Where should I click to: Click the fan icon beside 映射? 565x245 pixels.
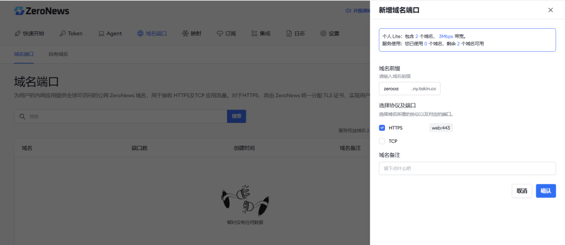click(185, 33)
